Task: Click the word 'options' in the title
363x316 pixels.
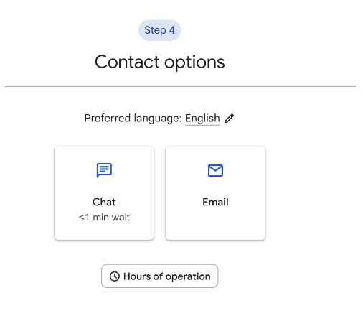Action: click(x=194, y=62)
